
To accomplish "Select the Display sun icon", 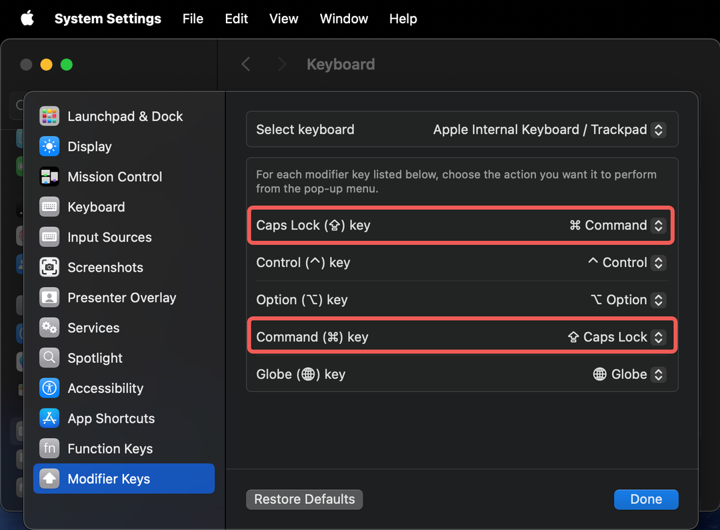I will pyautogui.click(x=49, y=146).
